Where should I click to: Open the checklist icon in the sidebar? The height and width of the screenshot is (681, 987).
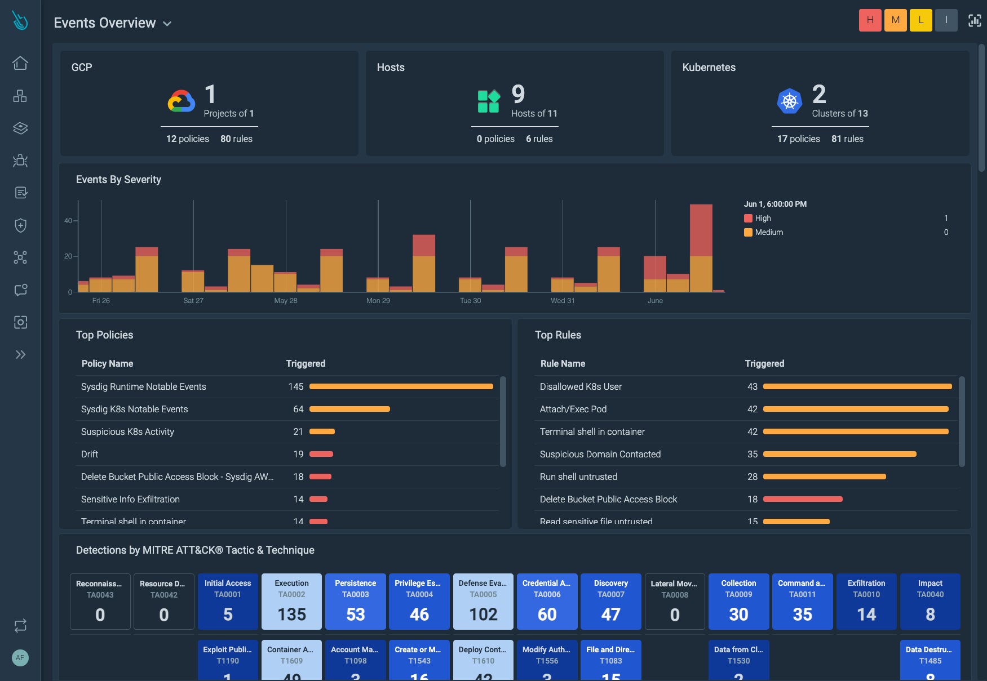pyautogui.click(x=20, y=193)
